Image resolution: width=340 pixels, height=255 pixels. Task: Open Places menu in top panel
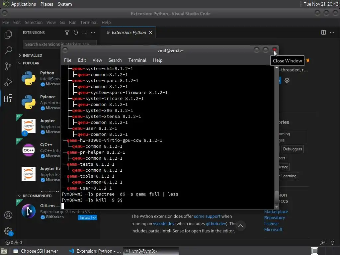point(46,4)
